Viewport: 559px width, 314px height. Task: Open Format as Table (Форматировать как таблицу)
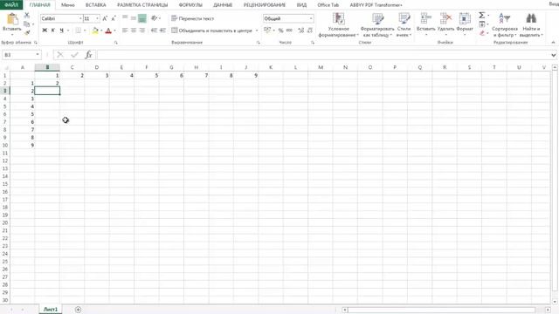377,24
